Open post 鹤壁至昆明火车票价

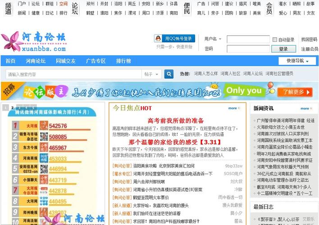(x=151, y=198)
